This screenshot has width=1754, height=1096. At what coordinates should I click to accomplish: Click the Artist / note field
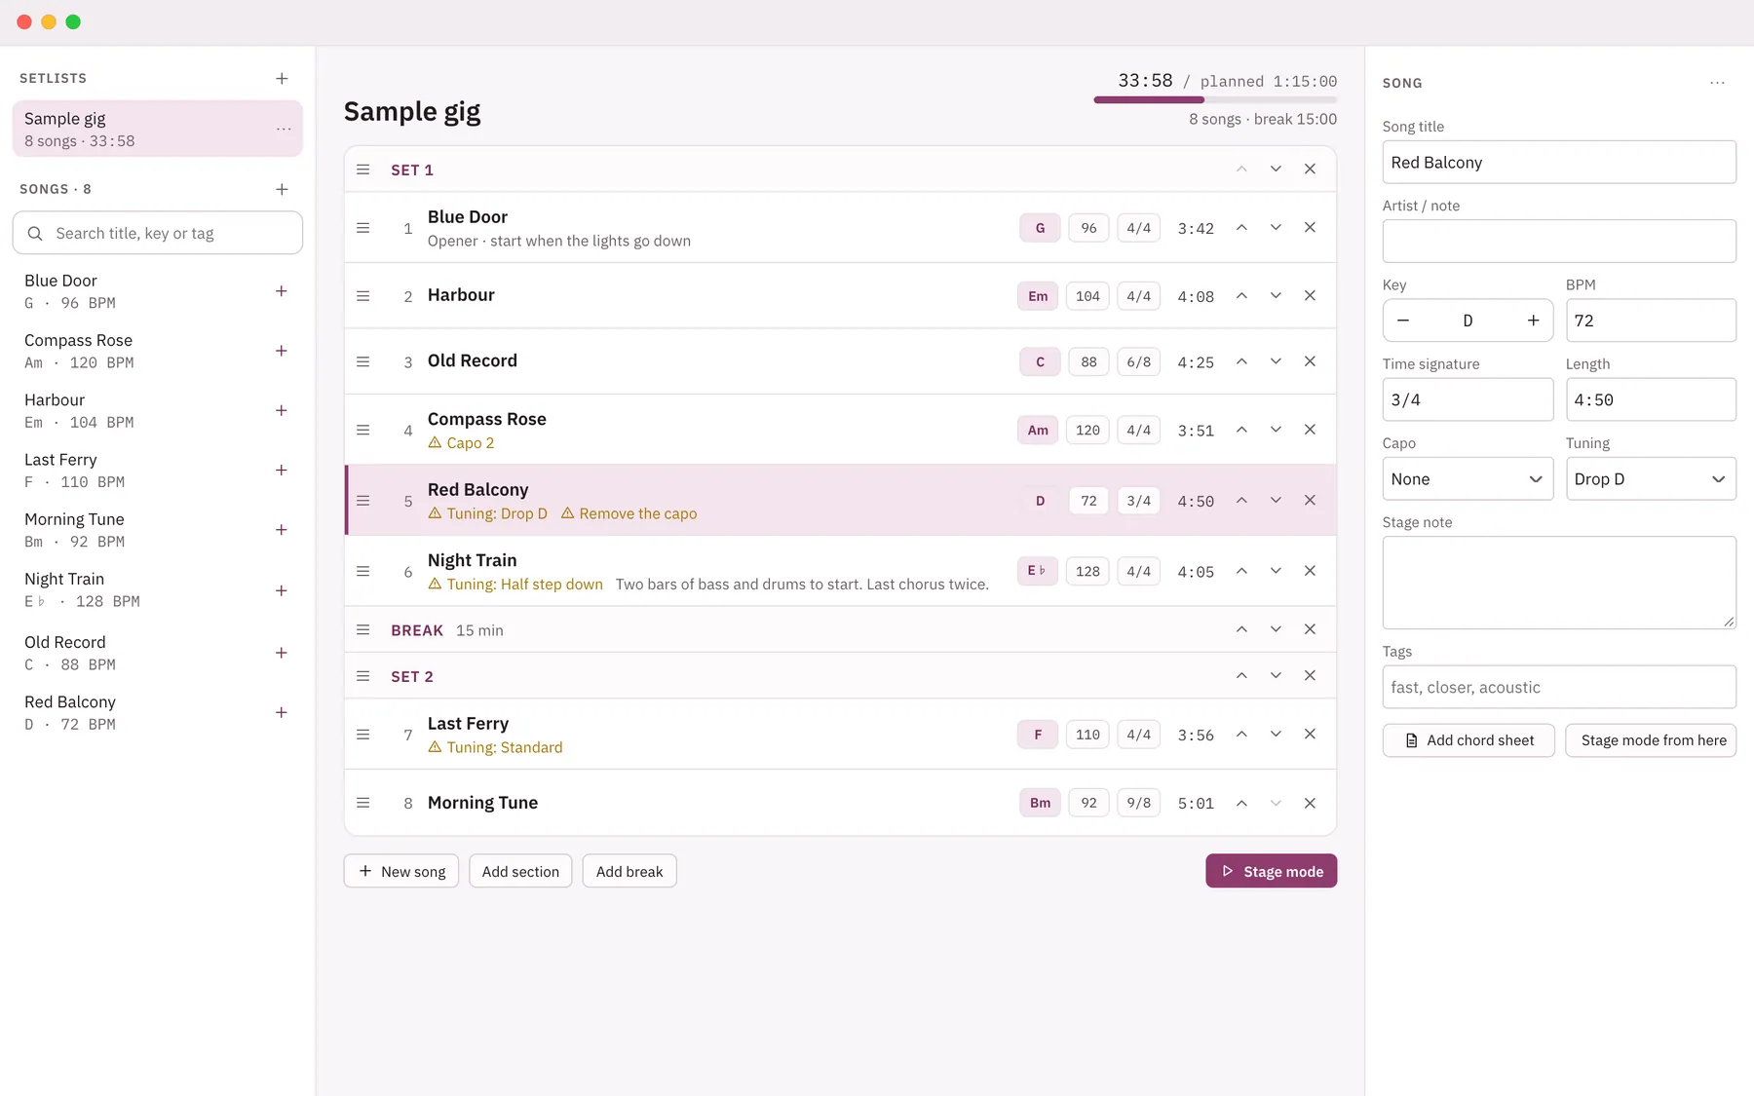pyautogui.click(x=1559, y=241)
